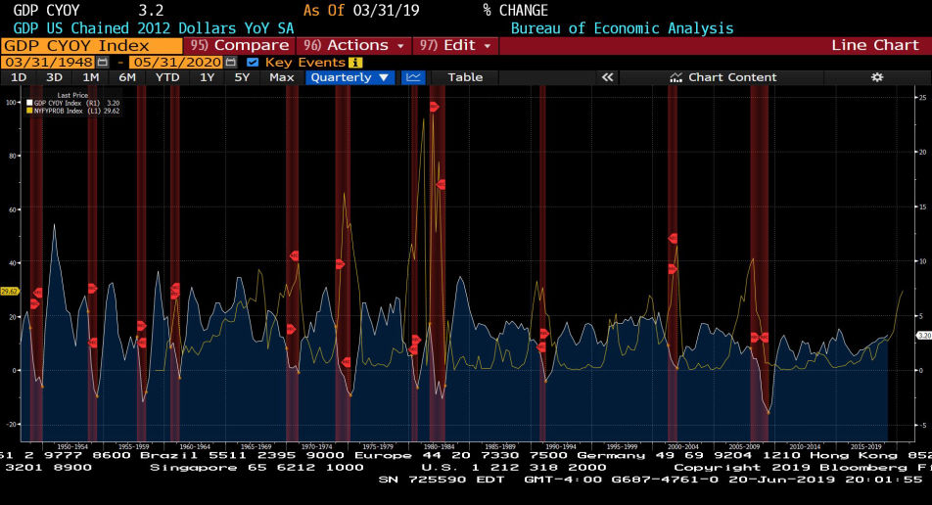Open chart settings gear icon

tap(877, 77)
